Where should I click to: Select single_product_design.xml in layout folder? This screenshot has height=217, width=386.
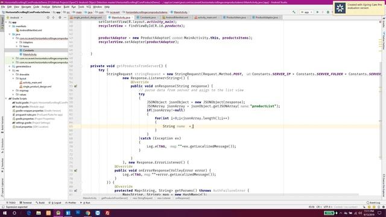(x=37, y=87)
